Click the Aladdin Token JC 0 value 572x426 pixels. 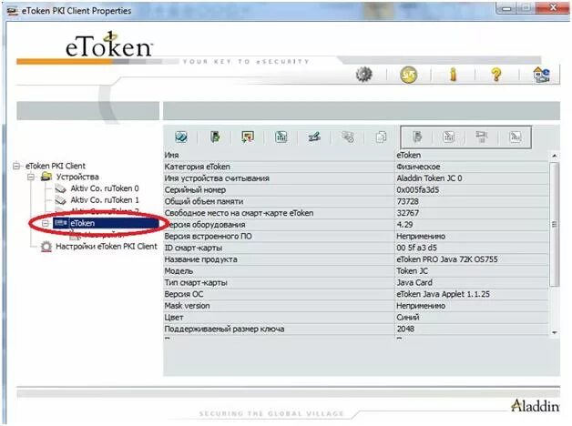(x=429, y=178)
